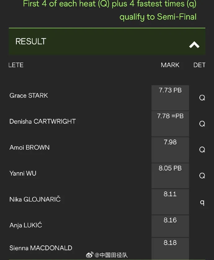Select Amoi BROWN athlete name
214x260 pixels.
pyautogui.click(x=29, y=147)
